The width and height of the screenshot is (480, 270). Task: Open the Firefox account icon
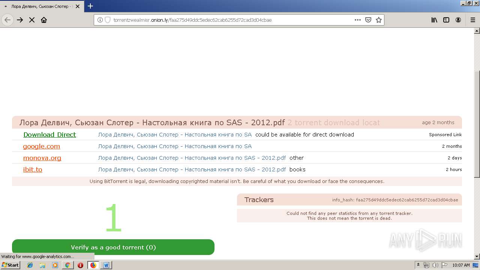coord(458,20)
